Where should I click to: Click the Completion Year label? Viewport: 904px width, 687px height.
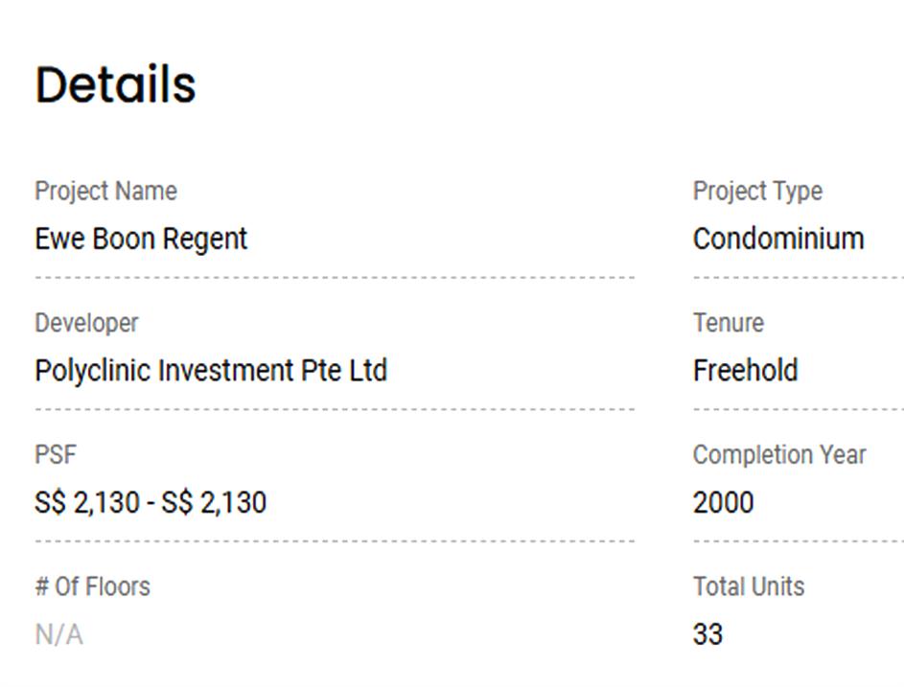[x=779, y=455]
